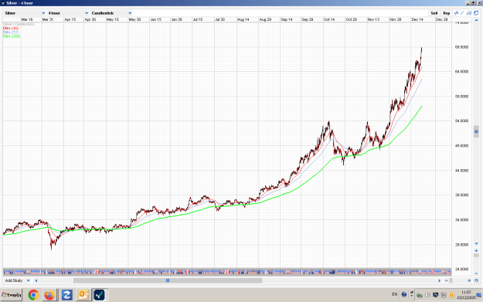
Task: Click the 64.5000 price axis label
Action: pyautogui.click(x=461, y=71)
